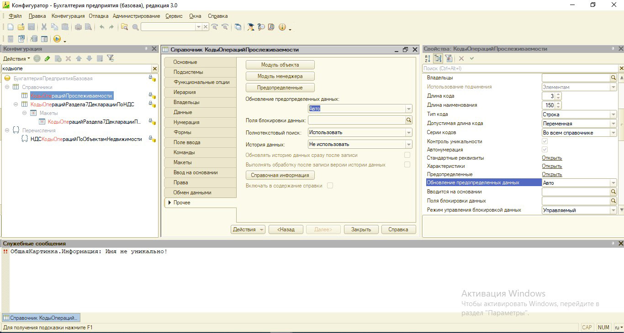The image size is (624, 333).
Task: Collapse the Справочники tree node
Action: pos(7,87)
